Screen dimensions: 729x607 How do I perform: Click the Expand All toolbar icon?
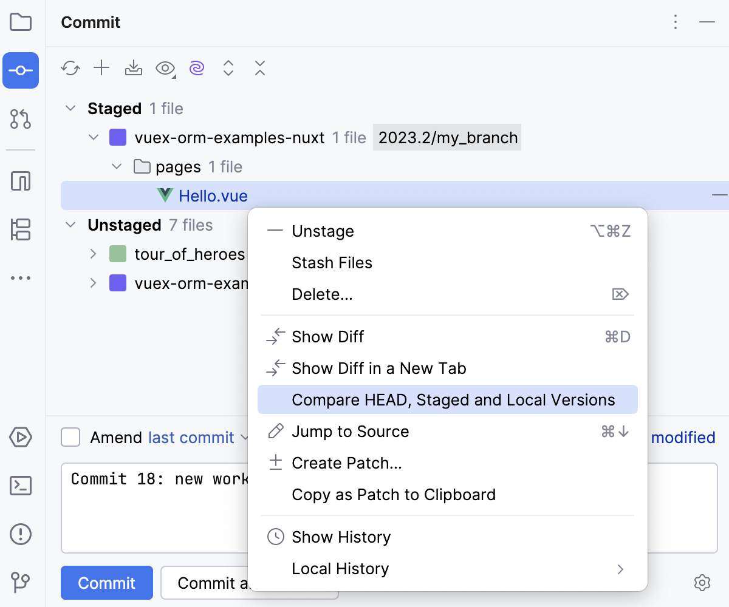point(228,68)
